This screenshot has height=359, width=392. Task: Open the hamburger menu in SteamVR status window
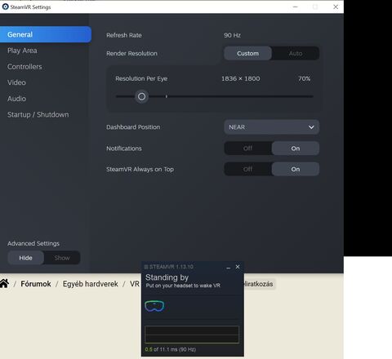(146, 267)
